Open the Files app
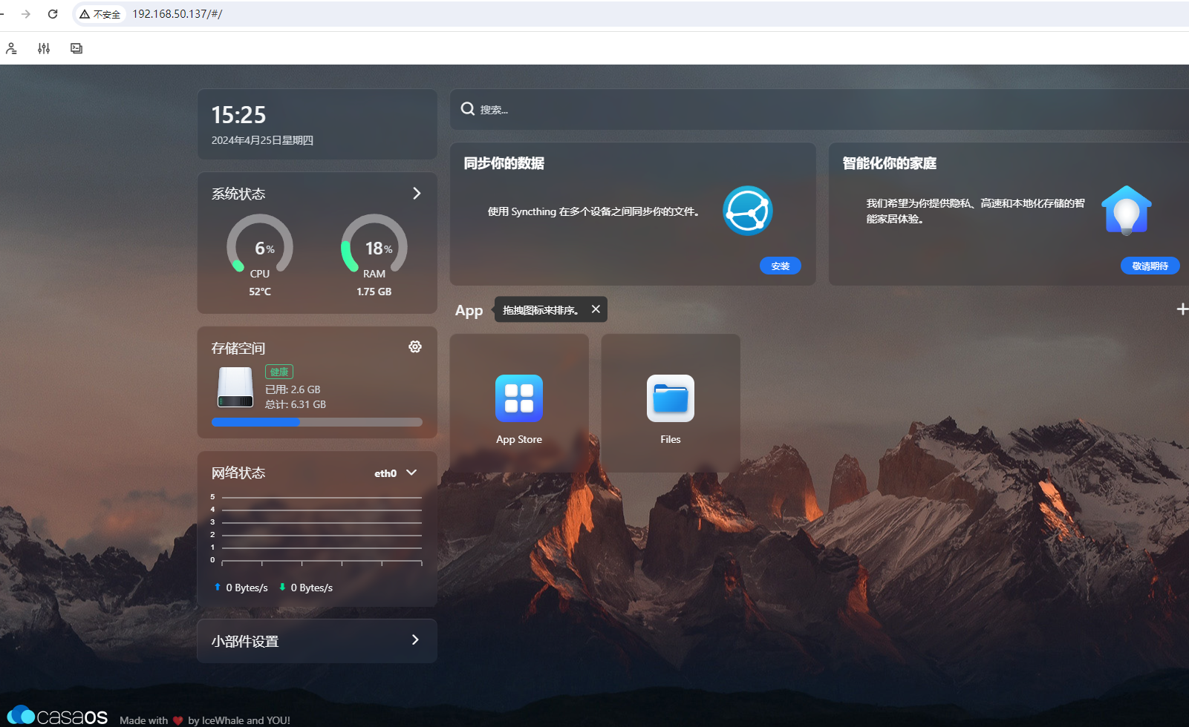1189x727 pixels. click(x=670, y=399)
